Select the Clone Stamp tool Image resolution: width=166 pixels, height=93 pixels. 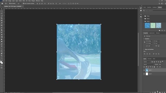click(x=2, y=30)
